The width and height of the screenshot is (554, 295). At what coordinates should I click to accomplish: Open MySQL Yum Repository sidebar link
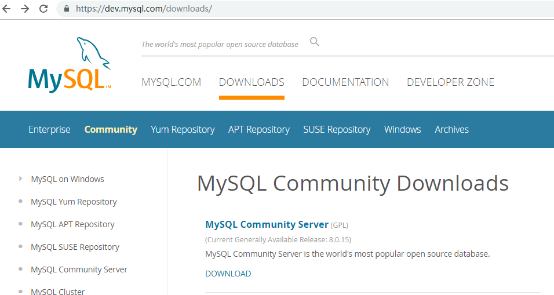[74, 202]
